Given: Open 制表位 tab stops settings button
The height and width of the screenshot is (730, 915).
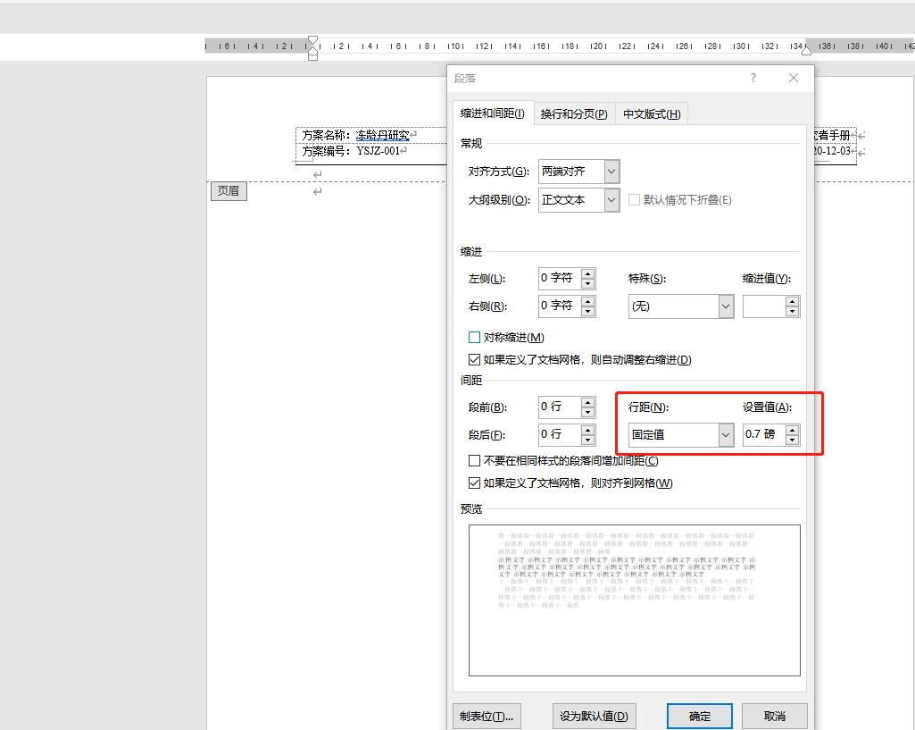Looking at the screenshot, I should click(x=486, y=716).
